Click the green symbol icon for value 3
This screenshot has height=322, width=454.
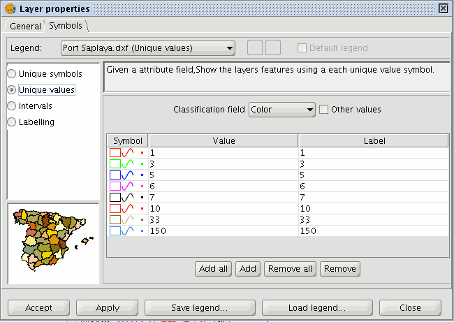tap(127, 164)
